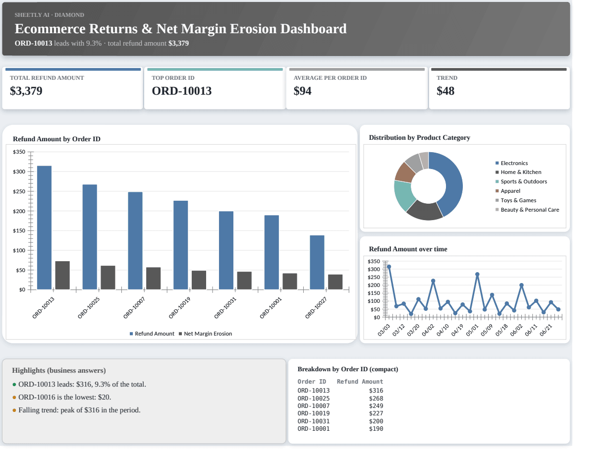Viewport: 608px width, 457px height.
Task: Click the ORD-10001 blue refund bar
Action: [272, 252]
